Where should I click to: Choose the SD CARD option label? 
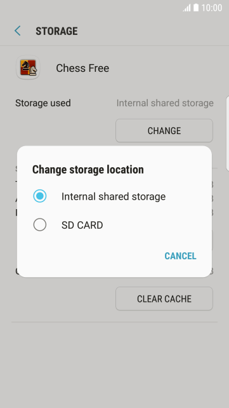[82, 225]
